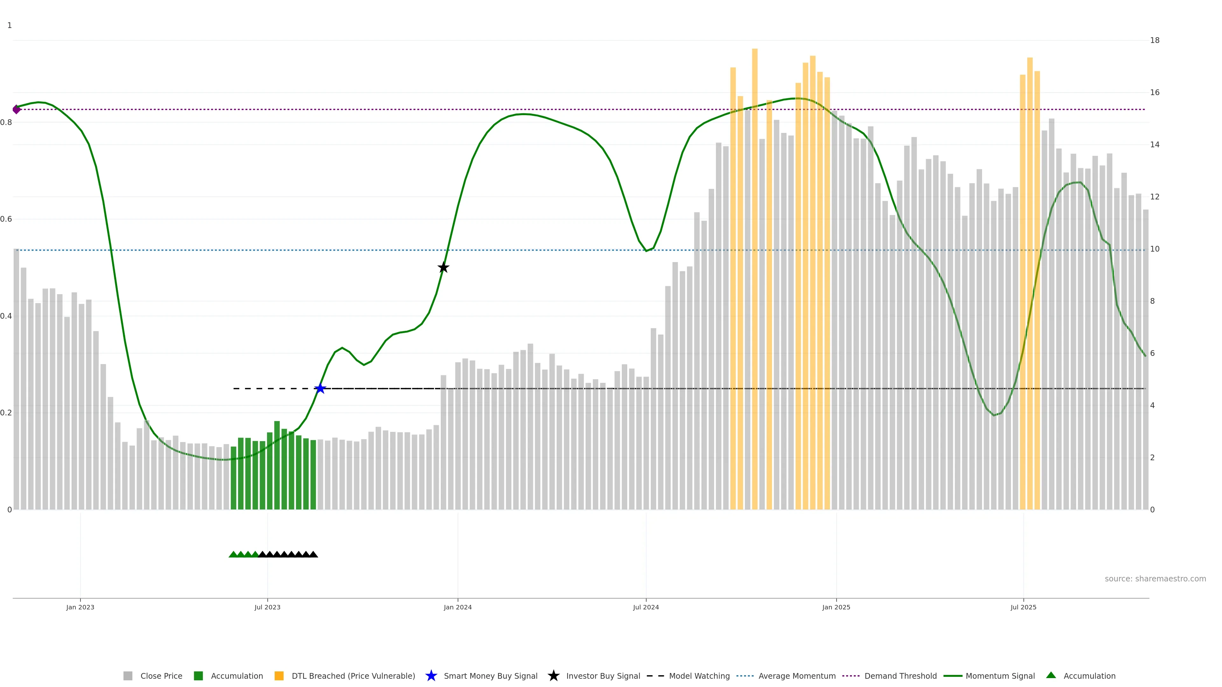
Task: Toggle Close Price legend entry
Action: click(x=161, y=676)
